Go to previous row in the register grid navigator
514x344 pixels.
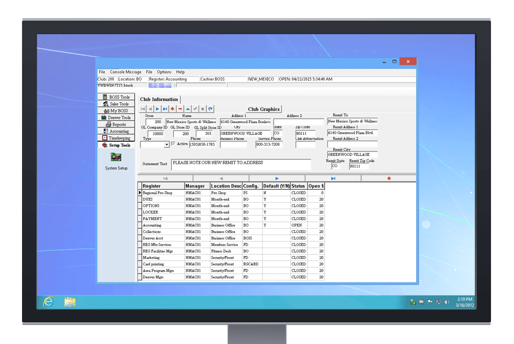(x=221, y=178)
